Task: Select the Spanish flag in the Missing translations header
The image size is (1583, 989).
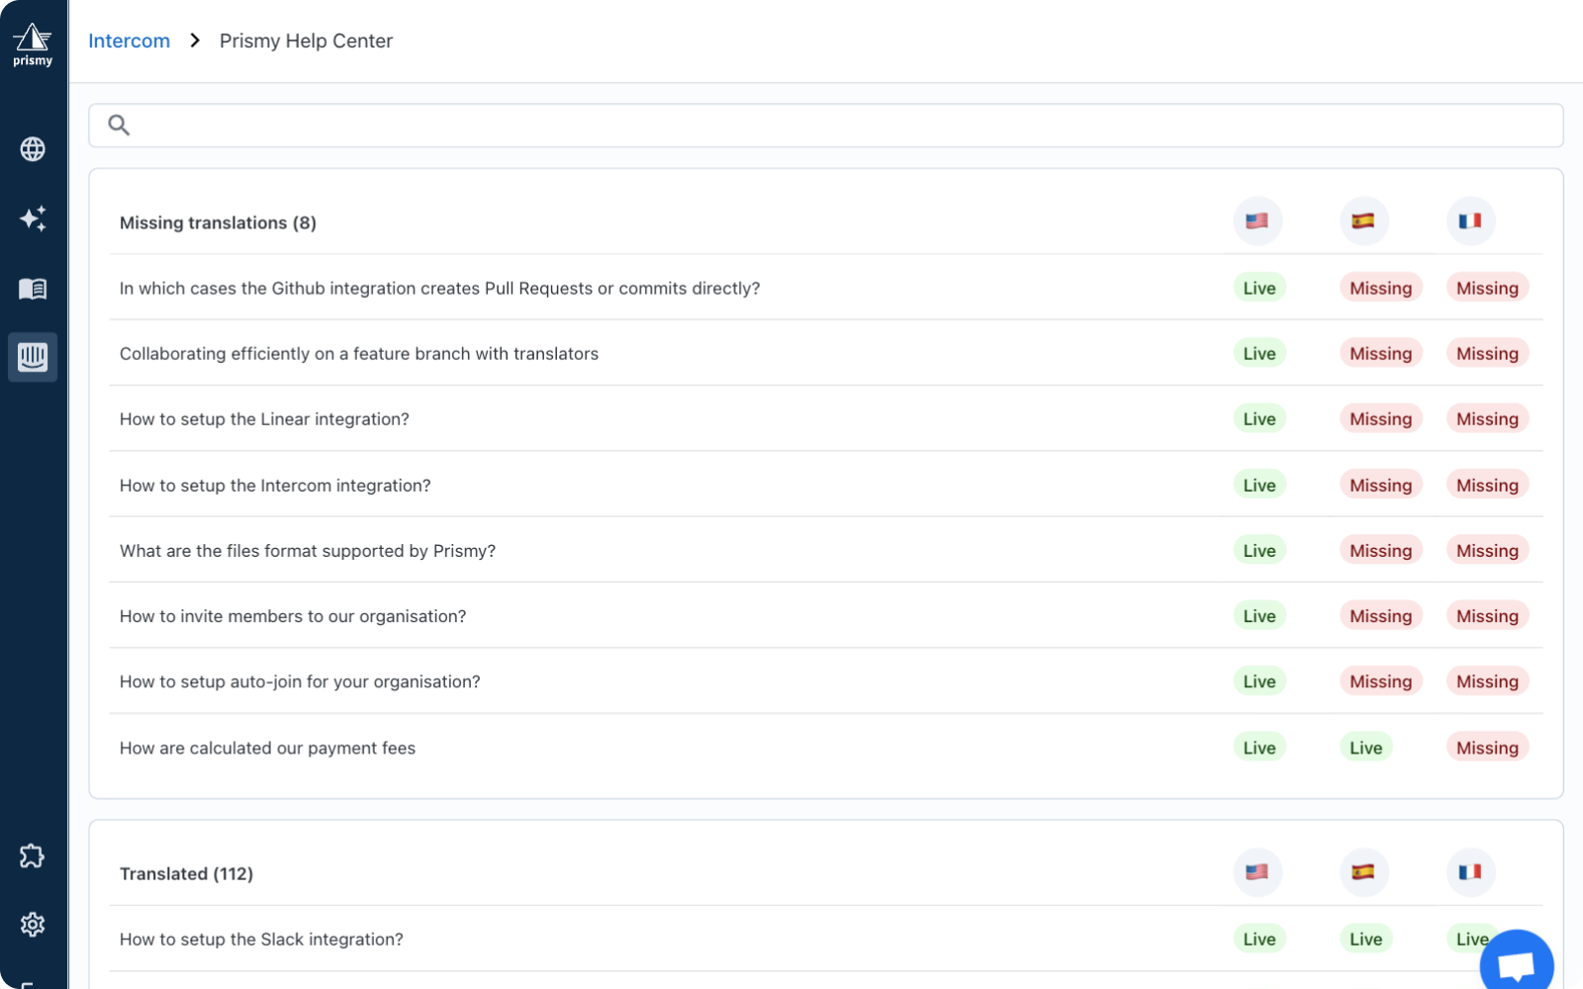Action: (x=1364, y=221)
